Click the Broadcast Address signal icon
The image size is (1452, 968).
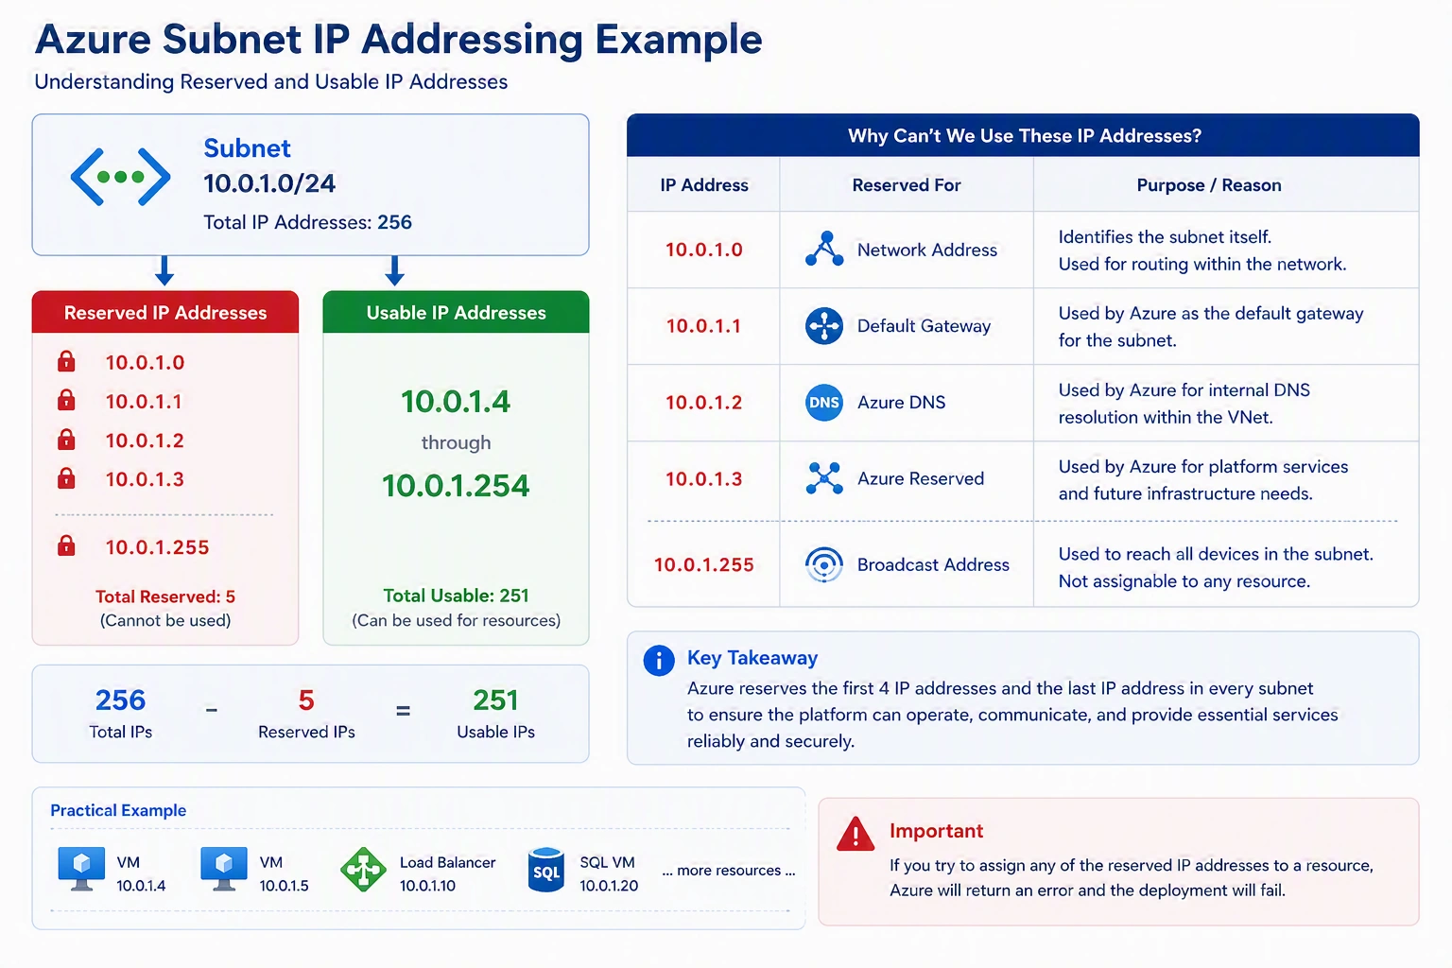(824, 565)
